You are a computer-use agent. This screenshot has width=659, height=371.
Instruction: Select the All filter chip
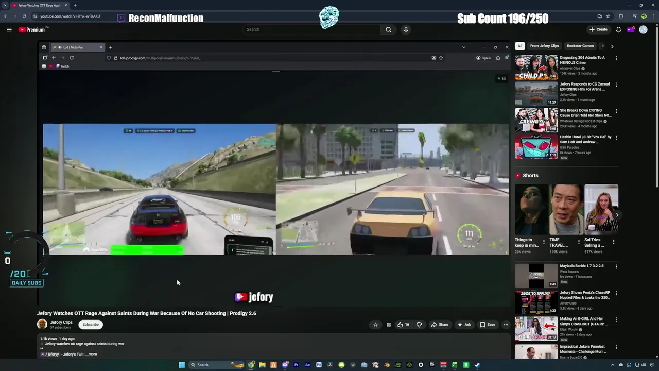click(x=520, y=46)
